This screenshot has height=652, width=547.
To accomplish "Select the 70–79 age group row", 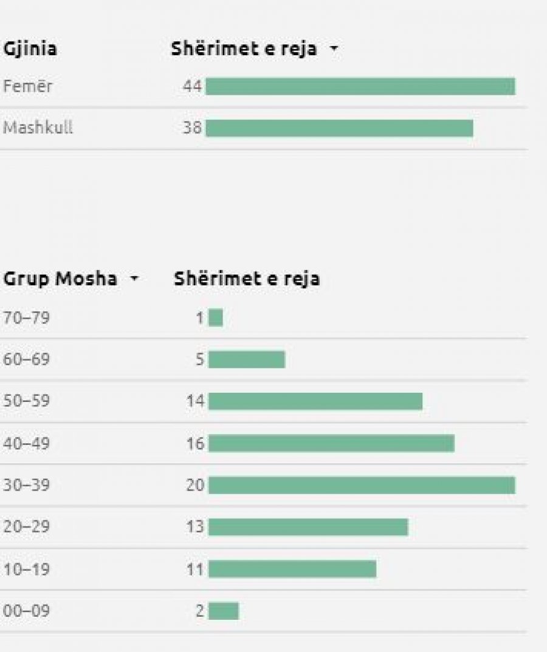I will [x=263, y=318].
